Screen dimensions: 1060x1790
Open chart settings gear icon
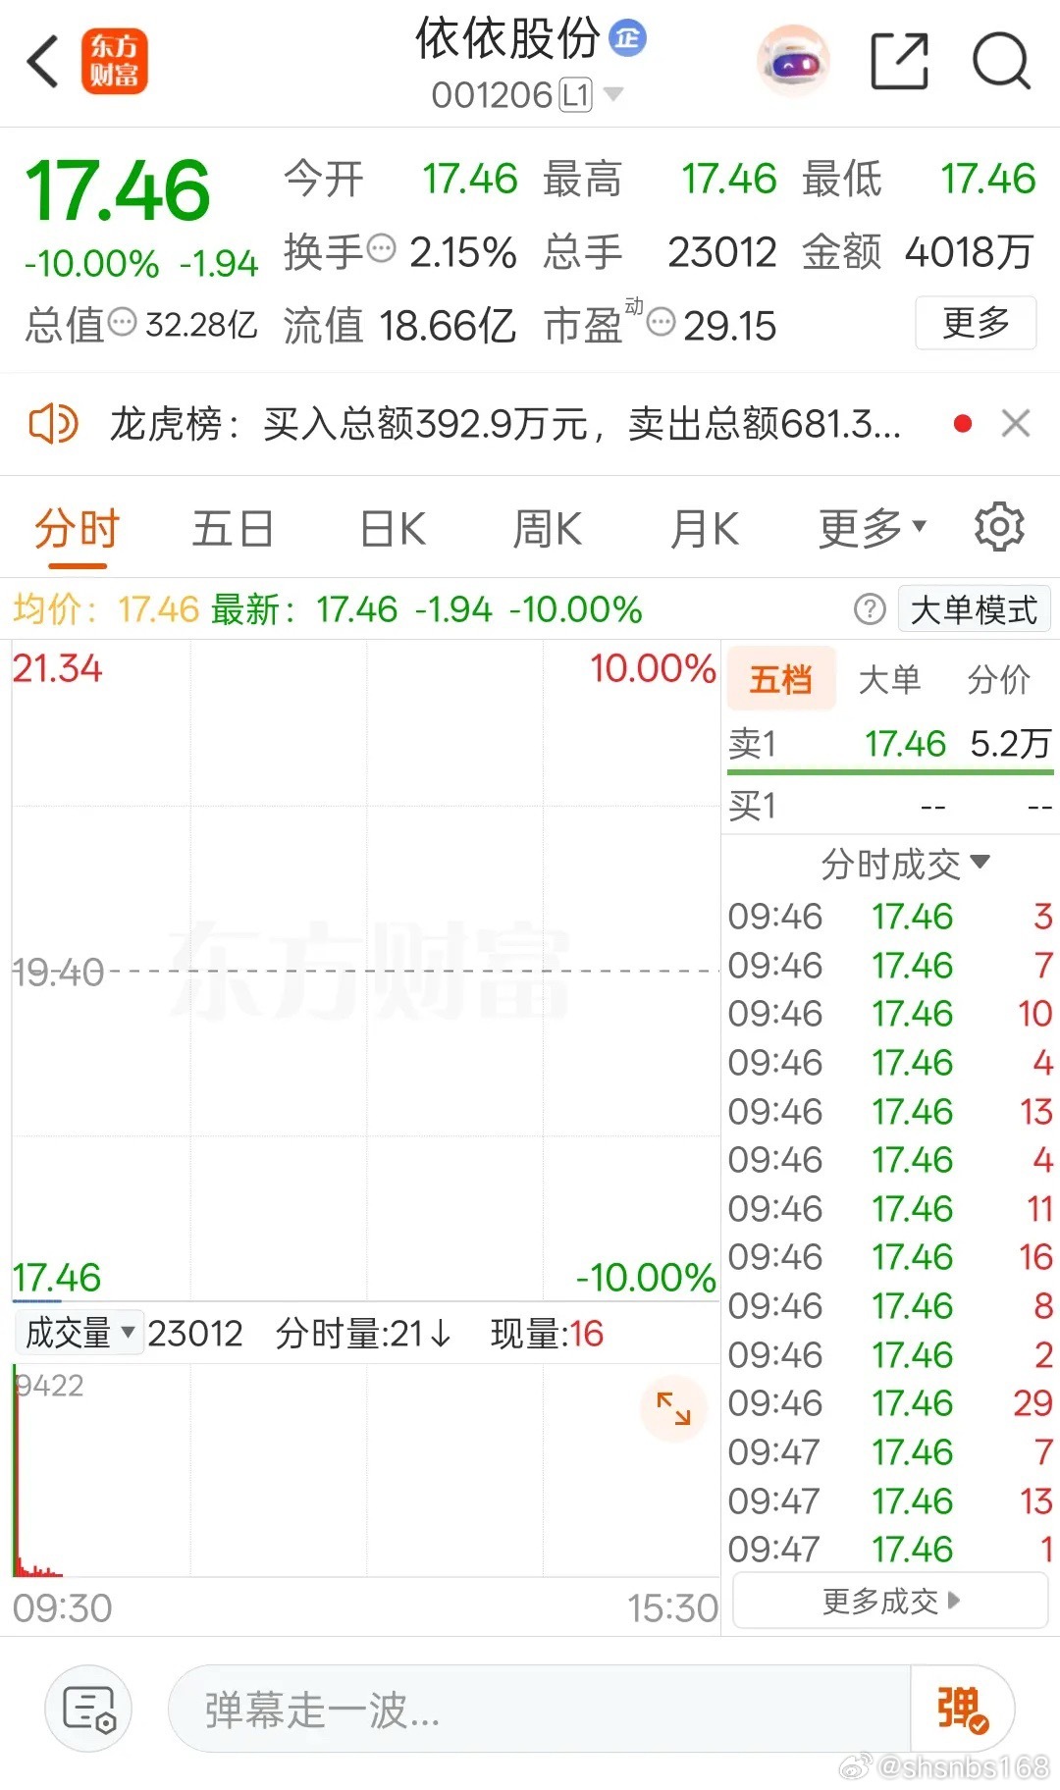click(x=999, y=527)
